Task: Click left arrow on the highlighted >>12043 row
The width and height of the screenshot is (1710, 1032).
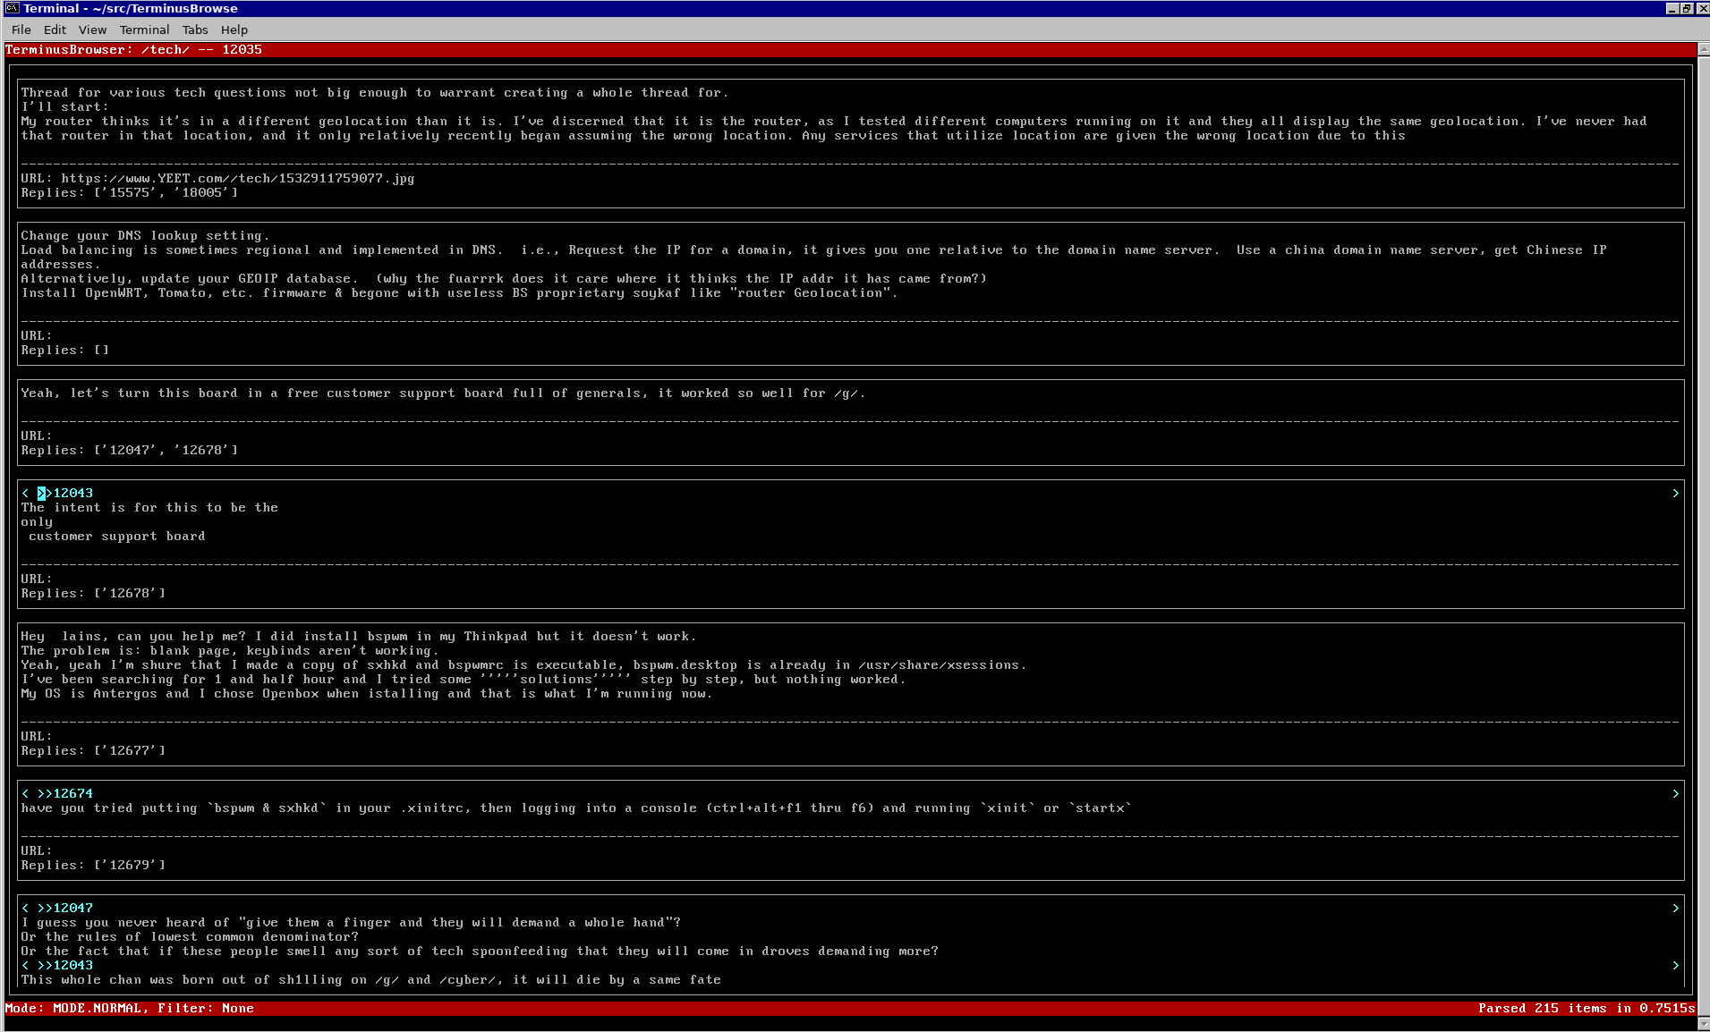Action: [25, 493]
